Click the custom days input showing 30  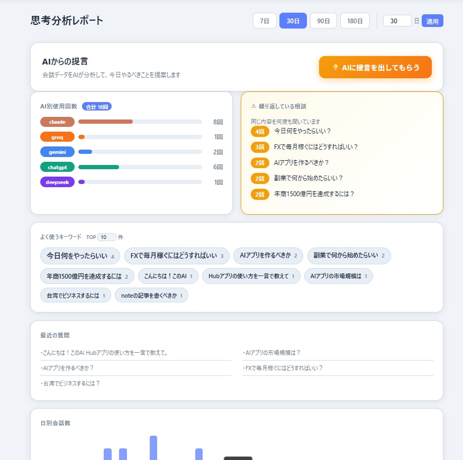(397, 21)
